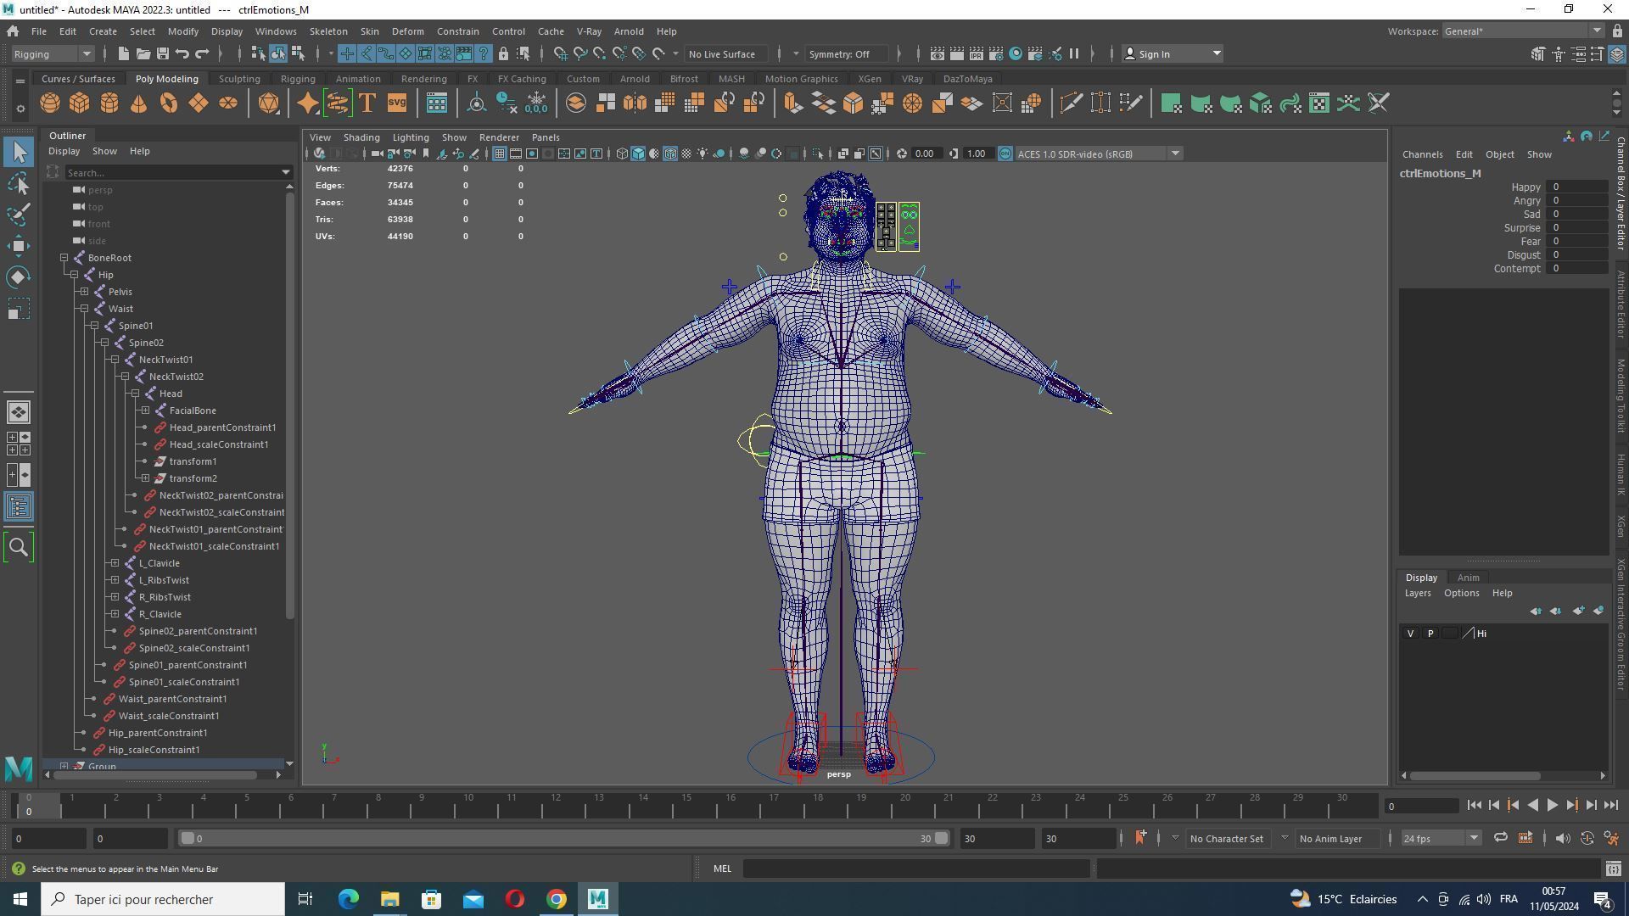
Task: Click the open scene folder icon
Action: click(x=143, y=53)
